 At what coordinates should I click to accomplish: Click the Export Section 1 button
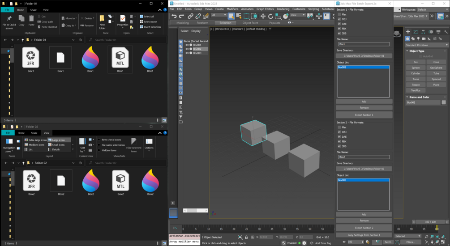coord(364,115)
